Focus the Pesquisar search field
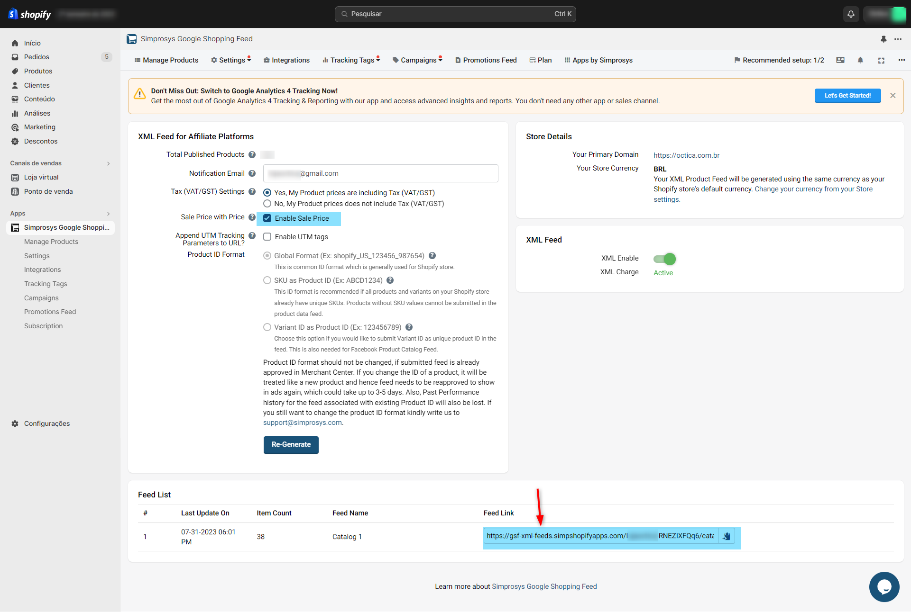911x612 pixels. click(x=455, y=14)
